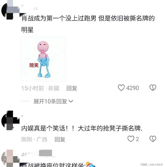Viewport: 165px width, 167px height.
Task: Open the second commenter's dark avatar
Action: pyautogui.click(x=10, y=120)
